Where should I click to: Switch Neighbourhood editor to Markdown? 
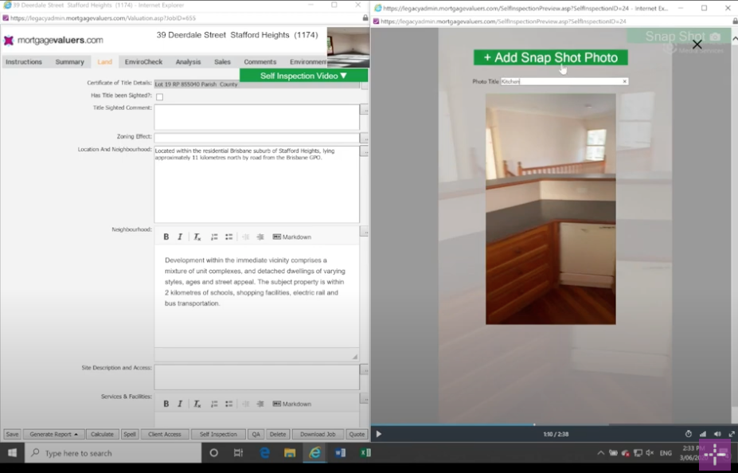tap(292, 236)
